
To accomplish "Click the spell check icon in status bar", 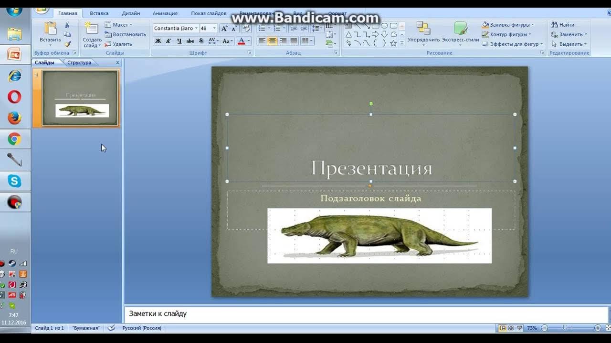I will click(111, 328).
